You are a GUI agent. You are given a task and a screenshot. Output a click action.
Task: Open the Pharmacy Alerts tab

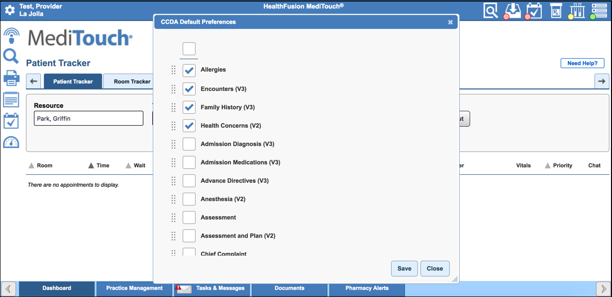[x=367, y=288]
